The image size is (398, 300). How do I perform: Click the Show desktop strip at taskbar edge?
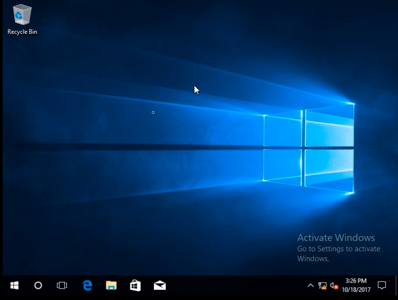pos(396,285)
